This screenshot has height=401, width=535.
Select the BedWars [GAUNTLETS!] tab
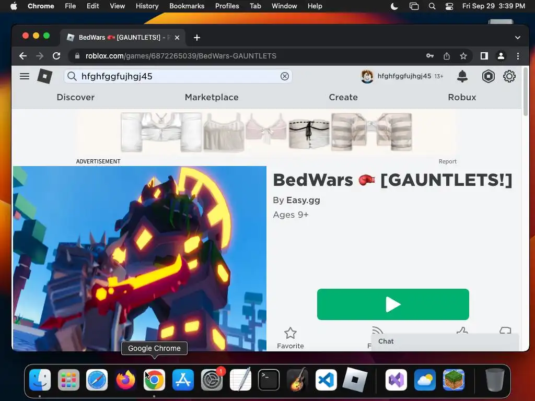pos(123,38)
